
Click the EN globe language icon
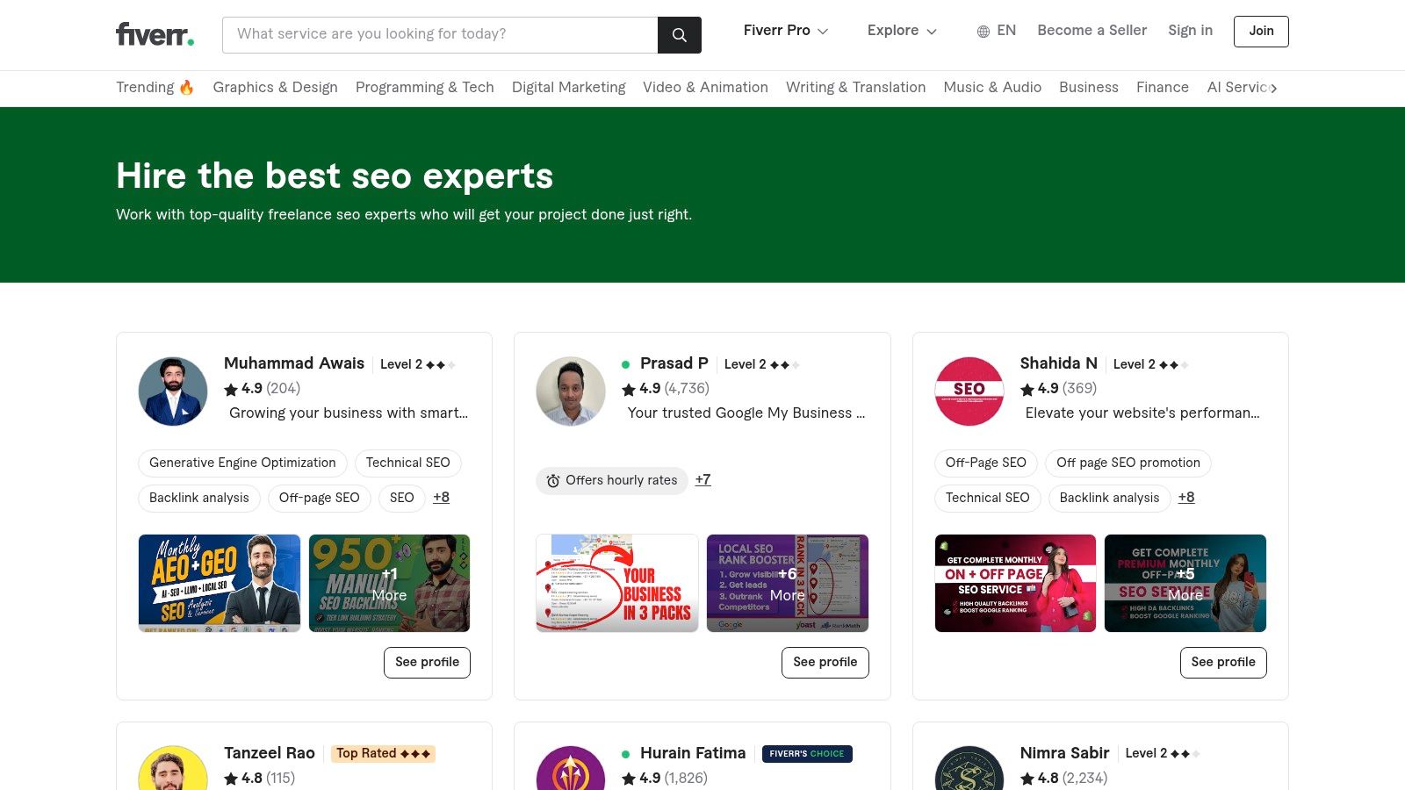click(x=983, y=31)
